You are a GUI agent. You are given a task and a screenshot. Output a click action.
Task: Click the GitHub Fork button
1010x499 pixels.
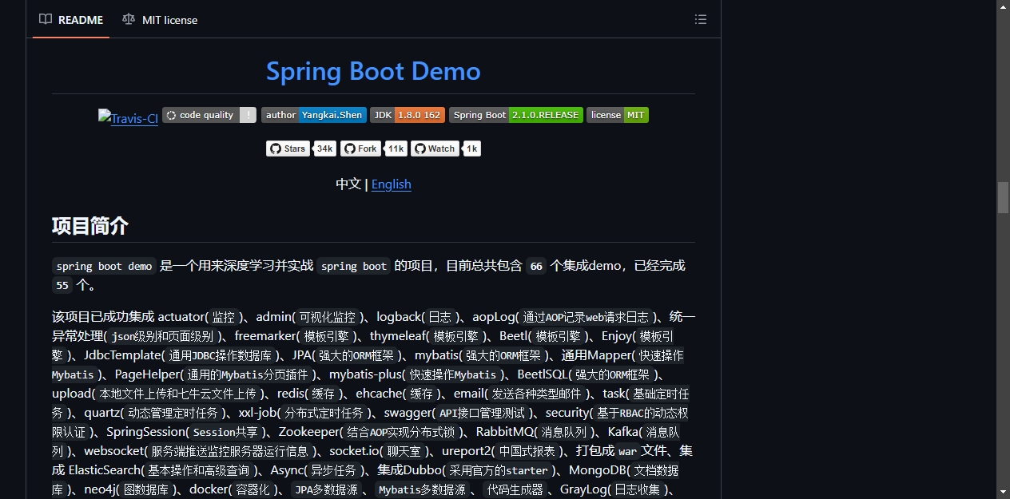[360, 149]
